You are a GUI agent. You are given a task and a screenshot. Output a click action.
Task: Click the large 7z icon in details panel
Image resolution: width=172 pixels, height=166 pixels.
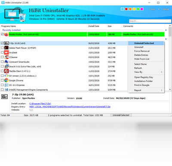5,97
